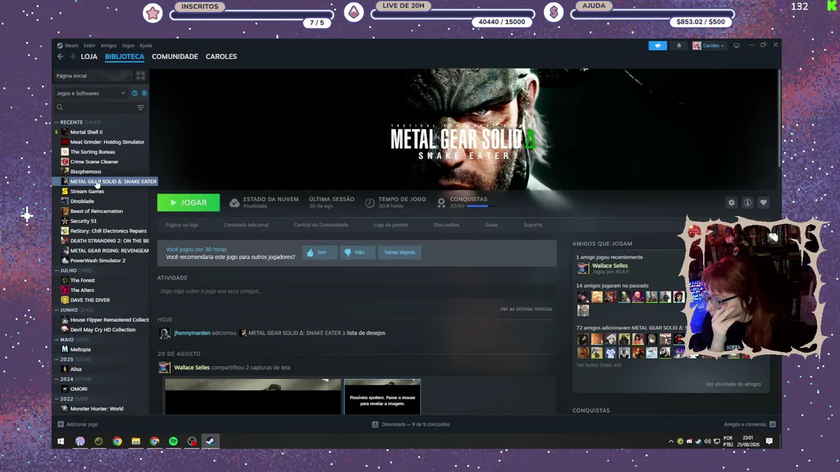The width and height of the screenshot is (840, 472).
Task: Collapse the RECENTE category
Action: point(56,123)
